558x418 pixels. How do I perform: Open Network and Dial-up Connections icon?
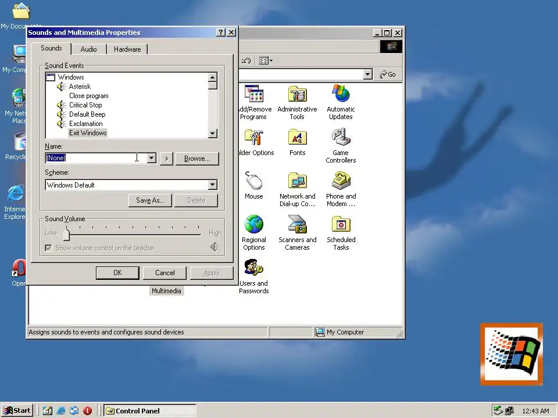[297, 181]
